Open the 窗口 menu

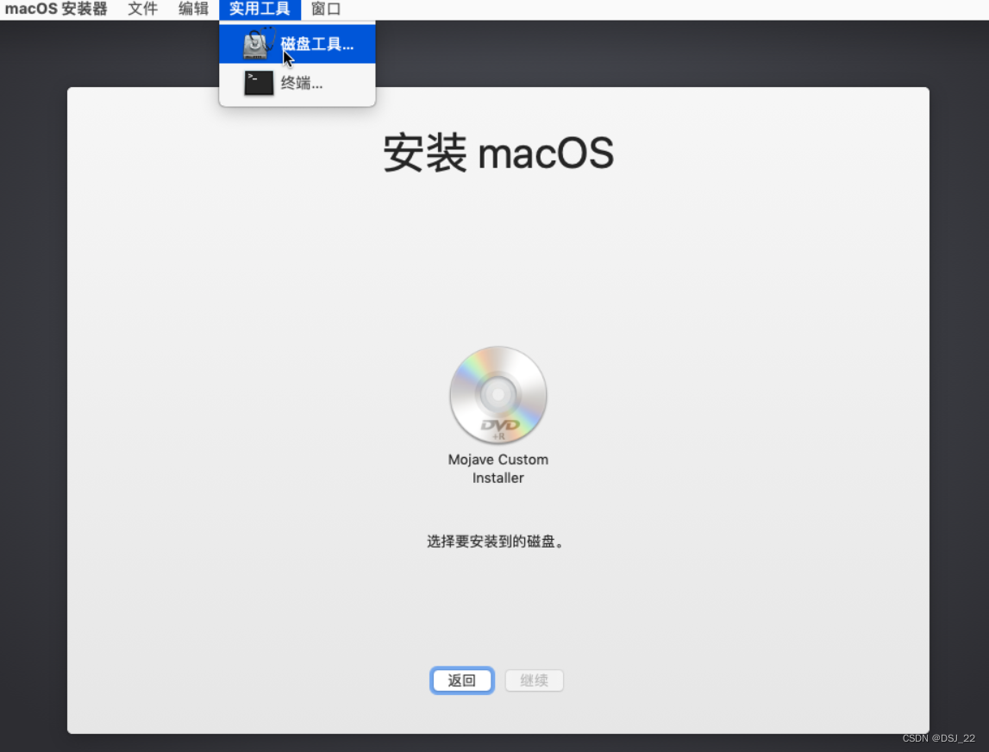325,9
